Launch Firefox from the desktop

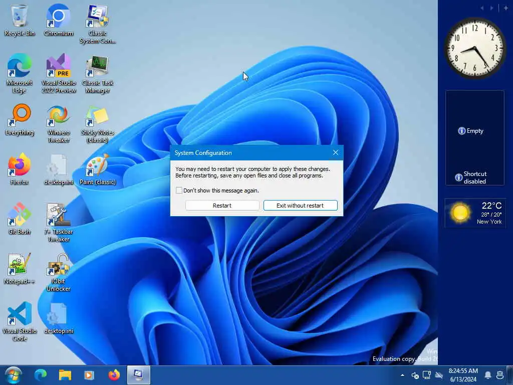click(20, 169)
